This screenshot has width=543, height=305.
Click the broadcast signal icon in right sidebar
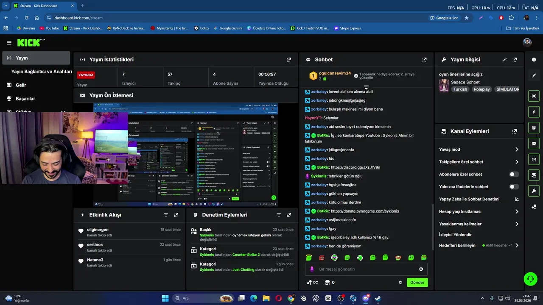tap(534, 159)
